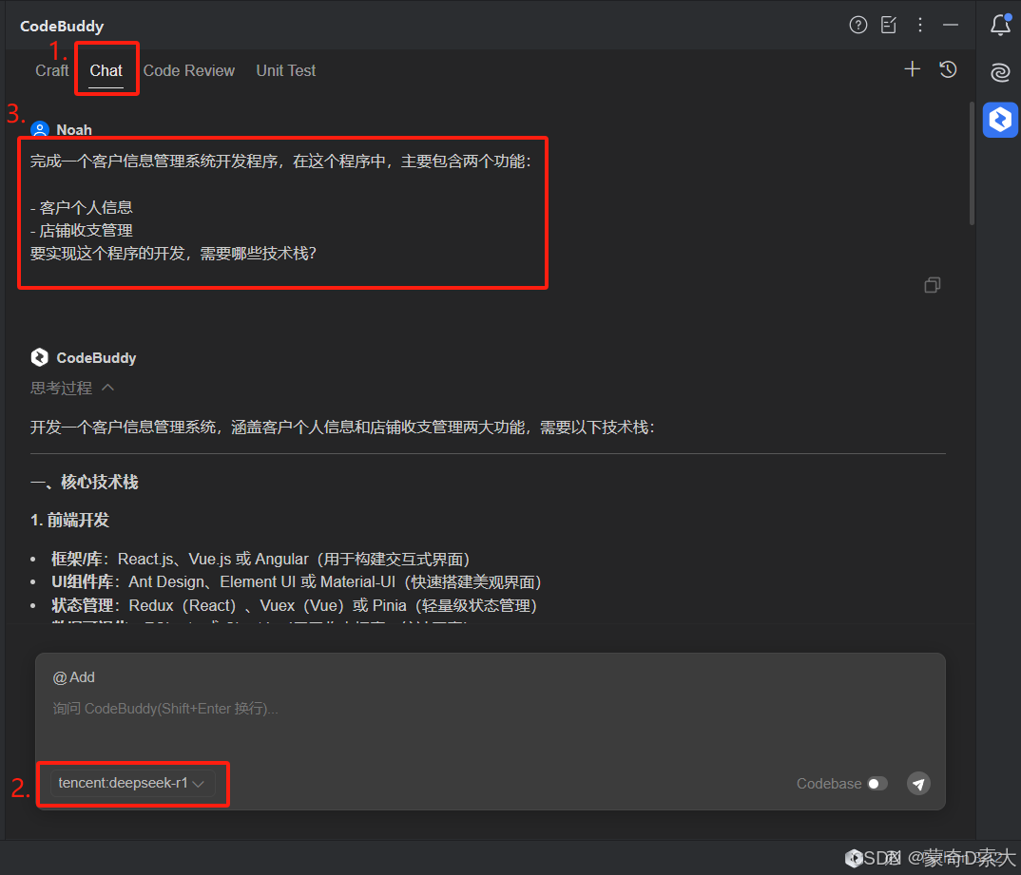1021x875 pixels.
Task: Switch to the Craft tab
Action: [51, 70]
